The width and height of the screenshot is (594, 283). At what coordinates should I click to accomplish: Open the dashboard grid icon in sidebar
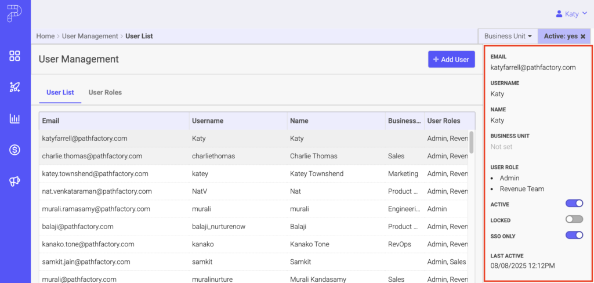point(15,56)
